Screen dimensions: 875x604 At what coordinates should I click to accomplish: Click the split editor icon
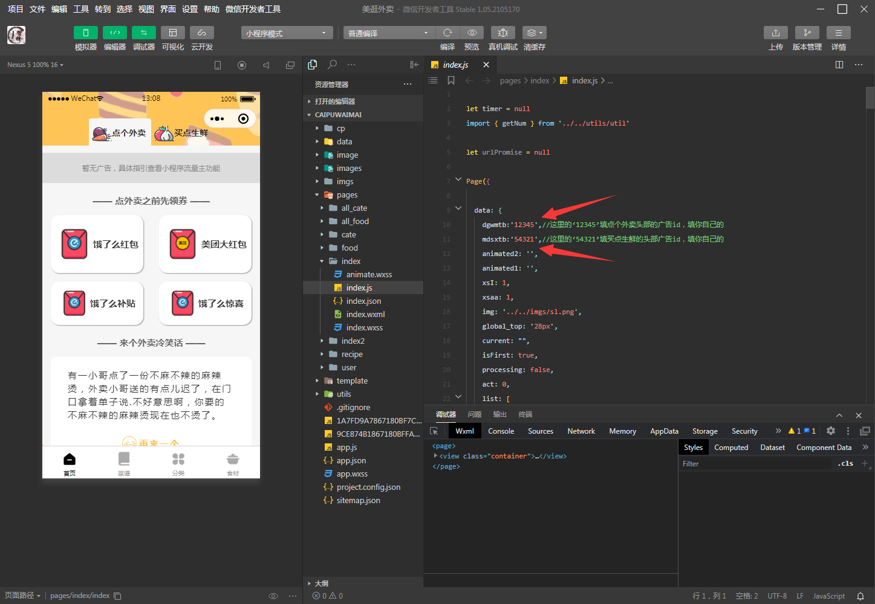[839, 65]
